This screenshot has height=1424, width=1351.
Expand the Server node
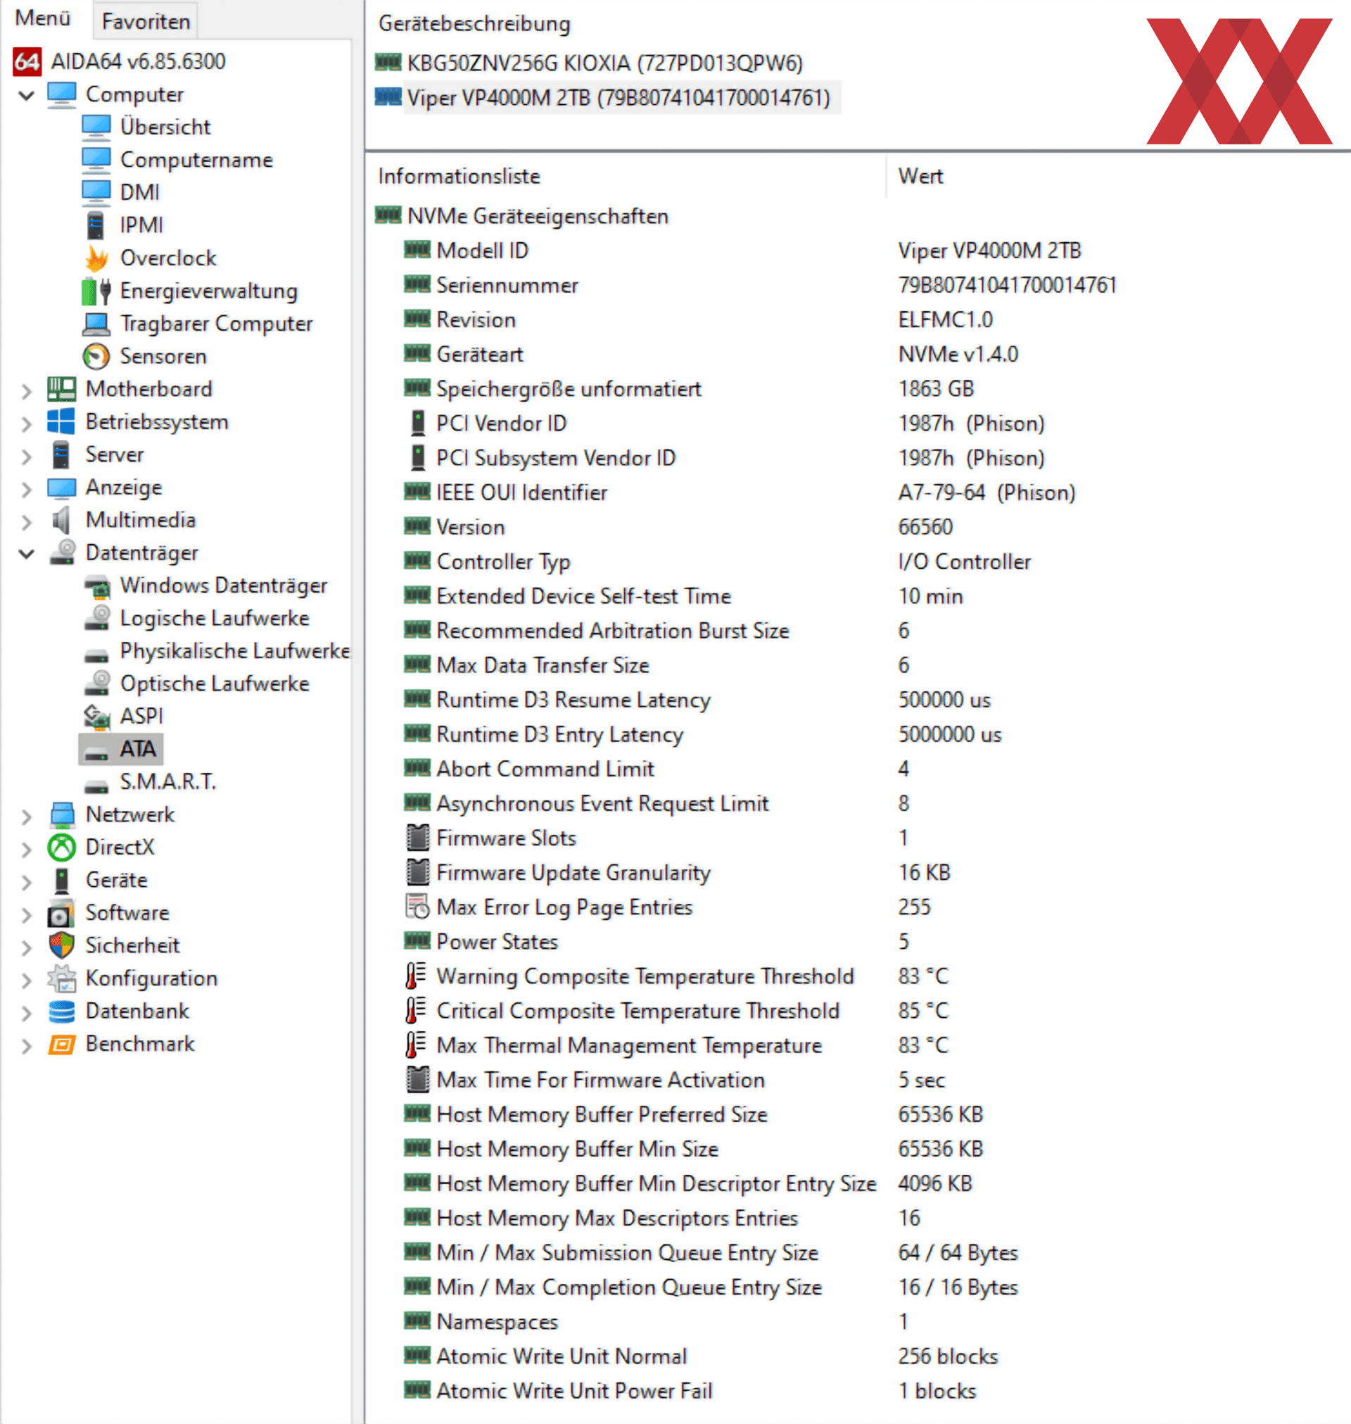27,456
